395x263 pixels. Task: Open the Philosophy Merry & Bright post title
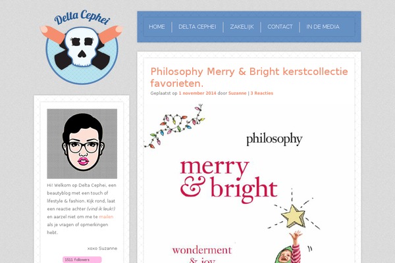[249, 78]
